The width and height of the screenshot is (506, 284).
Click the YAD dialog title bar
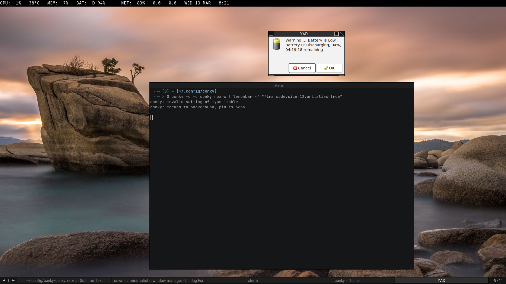[304, 34]
